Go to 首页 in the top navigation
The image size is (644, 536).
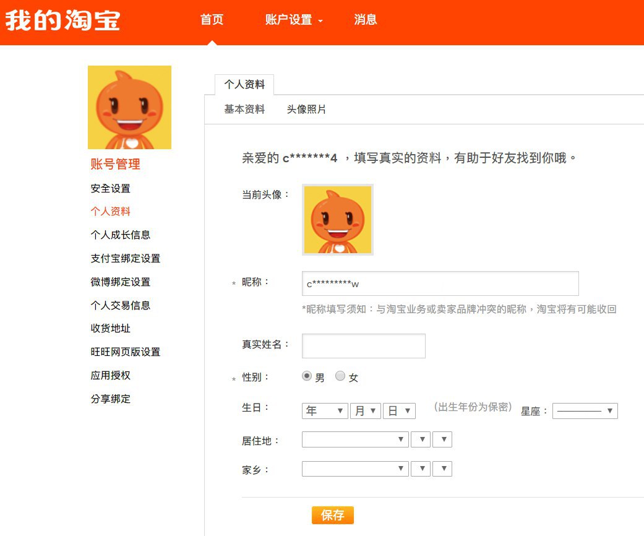[x=212, y=20]
